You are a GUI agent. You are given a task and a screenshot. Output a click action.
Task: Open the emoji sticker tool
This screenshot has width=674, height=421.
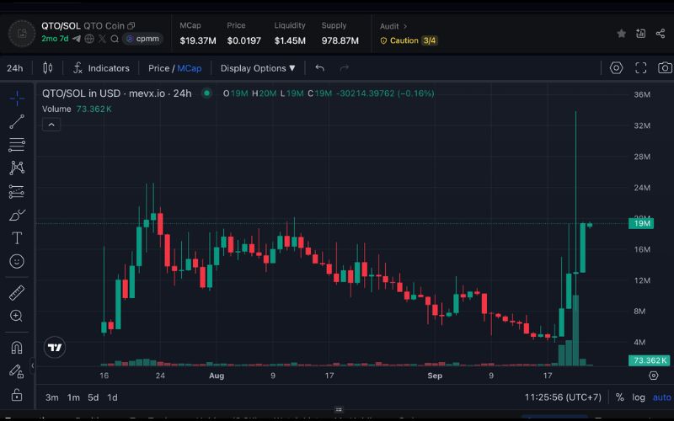16,262
